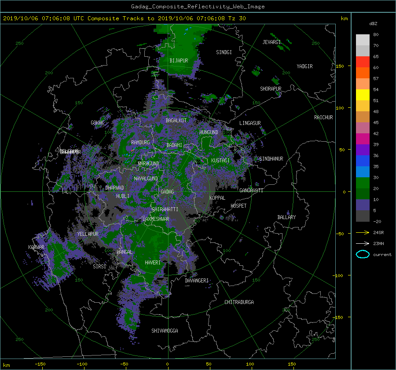The width and height of the screenshot is (396, 370).
Task: Select the green 30 dBZ color swatch
Action: pos(363,183)
